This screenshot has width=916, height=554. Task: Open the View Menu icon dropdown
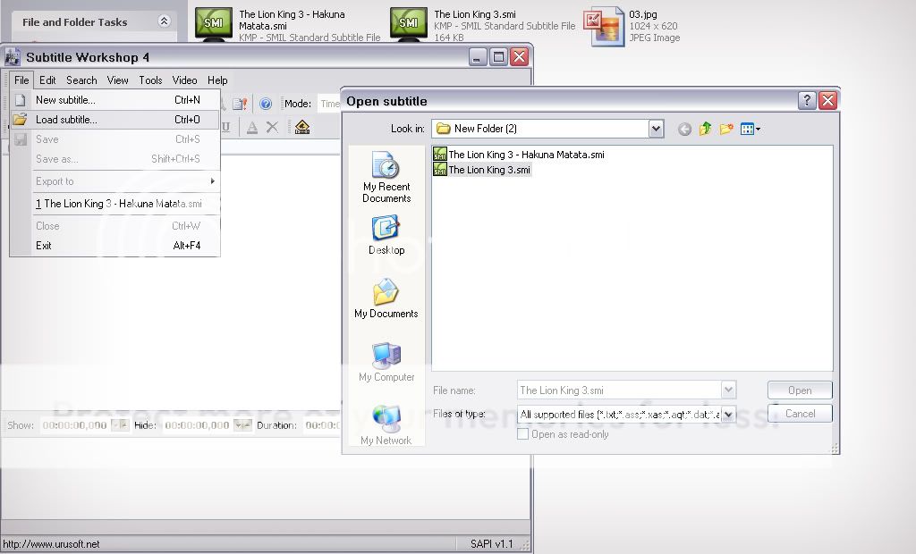tap(751, 129)
